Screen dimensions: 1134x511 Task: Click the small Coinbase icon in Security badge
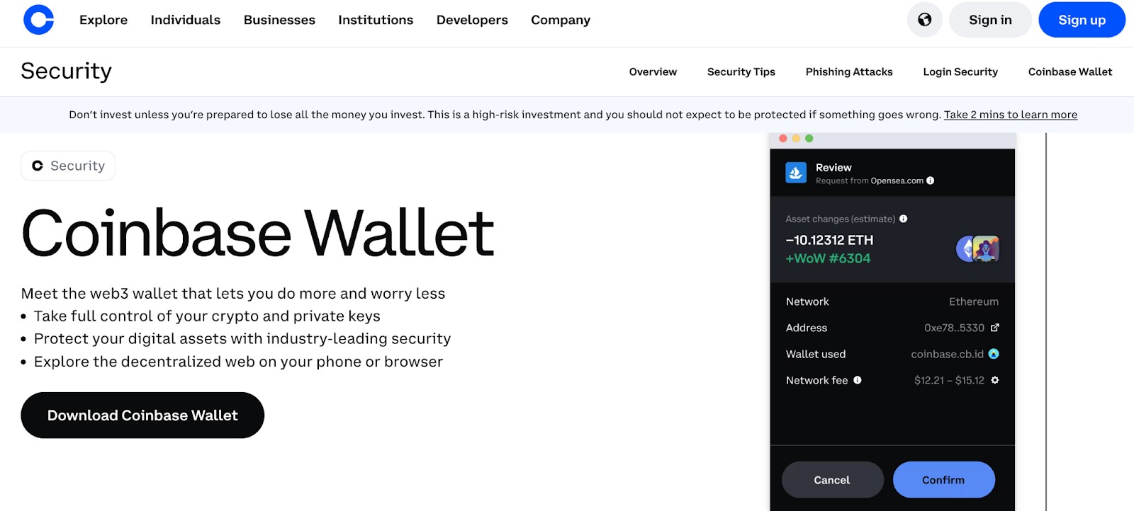[x=38, y=166]
